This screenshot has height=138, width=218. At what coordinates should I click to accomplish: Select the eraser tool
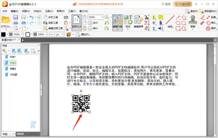(x=202, y=23)
